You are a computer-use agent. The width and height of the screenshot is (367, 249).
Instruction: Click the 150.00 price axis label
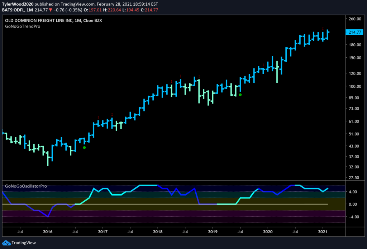[355, 58]
